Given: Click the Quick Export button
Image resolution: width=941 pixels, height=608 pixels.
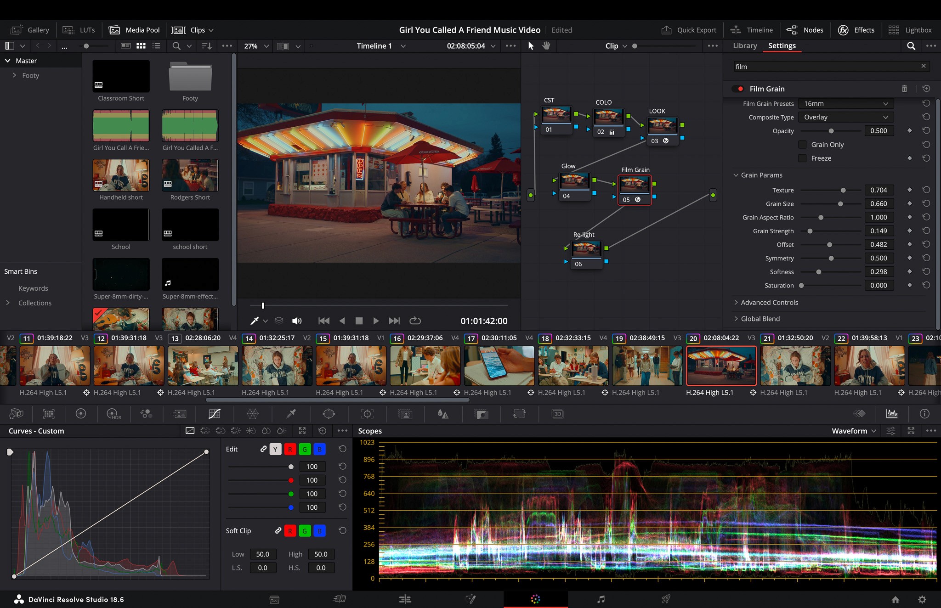Looking at the screenshot, I should (689, 30).
